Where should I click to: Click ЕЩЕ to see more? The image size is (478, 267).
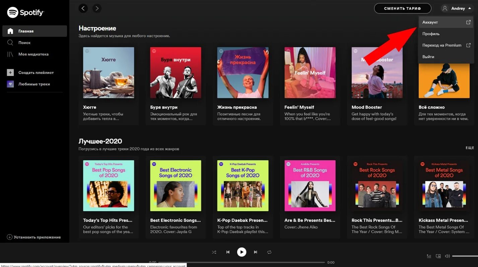tap(470, 148)
